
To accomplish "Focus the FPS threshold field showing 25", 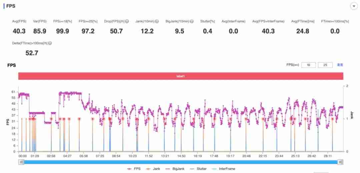I will tap(325, 65).
